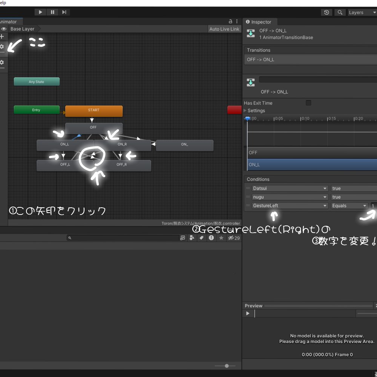Click the transition icon in Inspector header

[251, 34]
